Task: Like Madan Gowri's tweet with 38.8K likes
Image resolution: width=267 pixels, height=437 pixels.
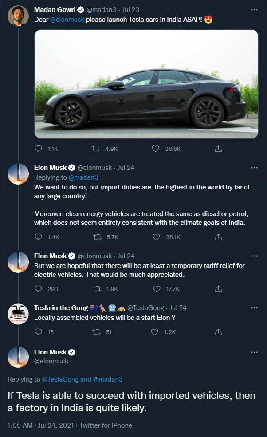Action: coord(155,149)
